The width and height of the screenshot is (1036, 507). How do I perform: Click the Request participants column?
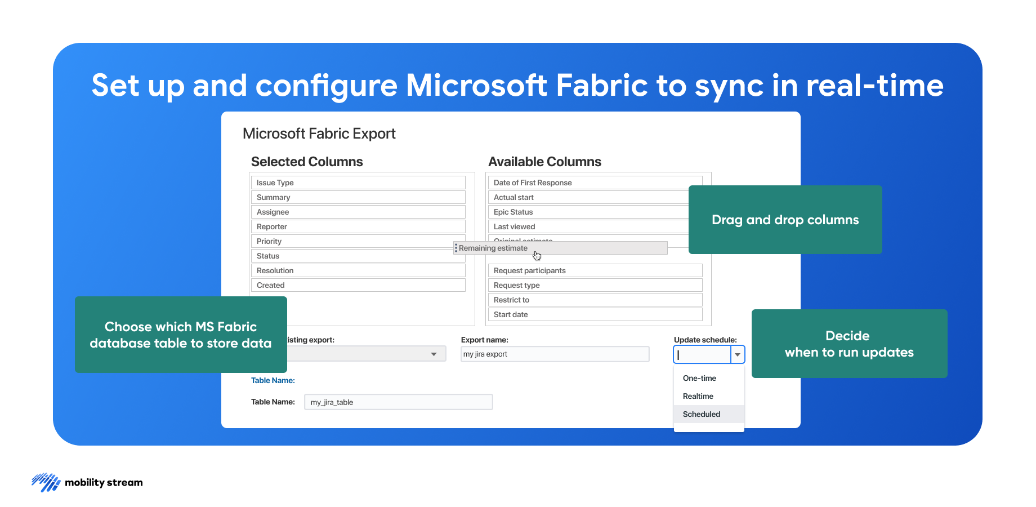click(x=595, y=270)
